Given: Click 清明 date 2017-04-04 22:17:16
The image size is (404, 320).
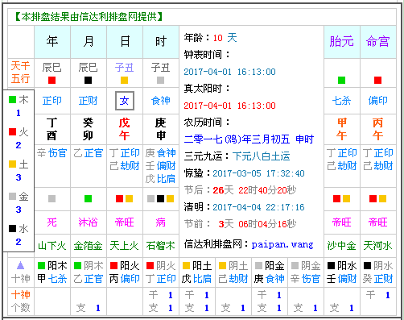Looking at the screenshot, I should pyautogui.click(x=258, y=207).
